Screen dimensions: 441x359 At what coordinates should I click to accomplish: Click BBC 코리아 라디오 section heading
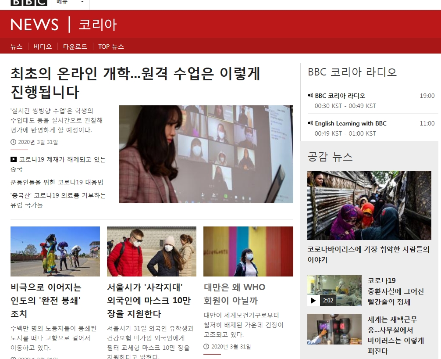[x=352, y=72]
